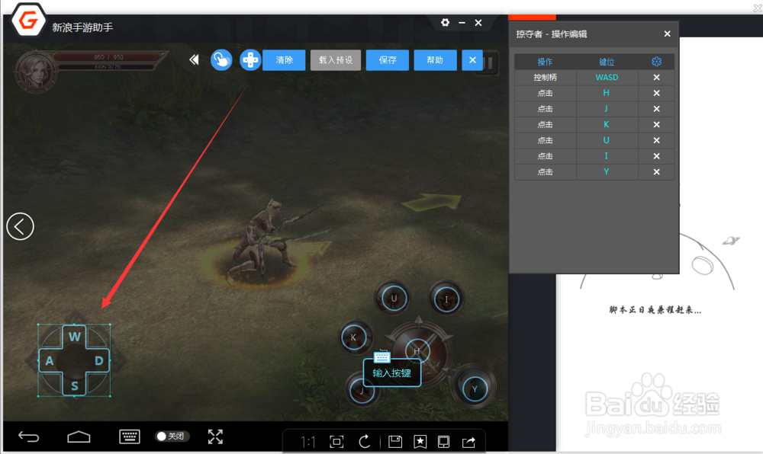Click the share arrow icon in bottom toolbar
763x454 pixels.
coord(468,441)
